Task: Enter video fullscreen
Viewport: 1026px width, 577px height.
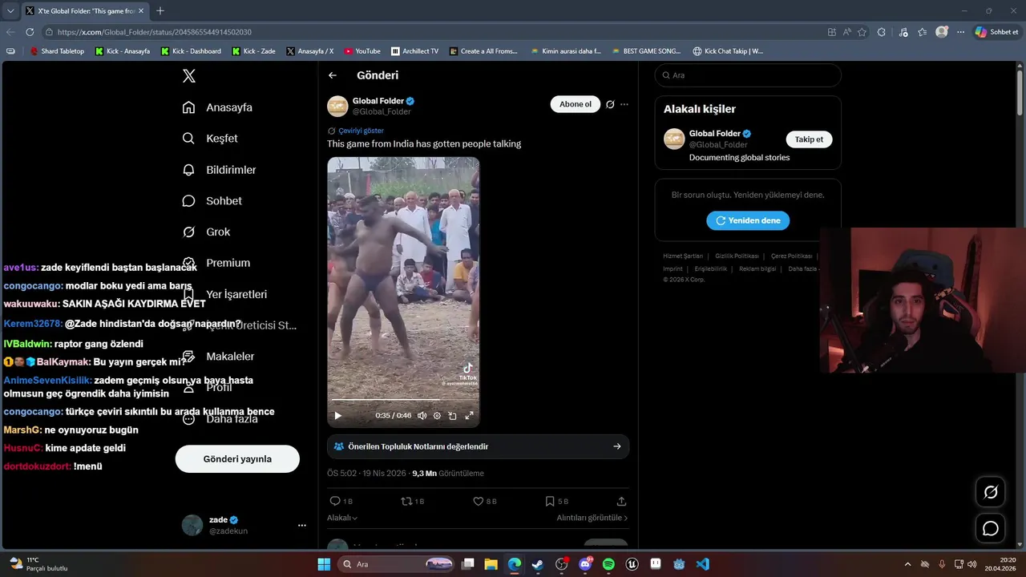Action: tap(469, 416)
